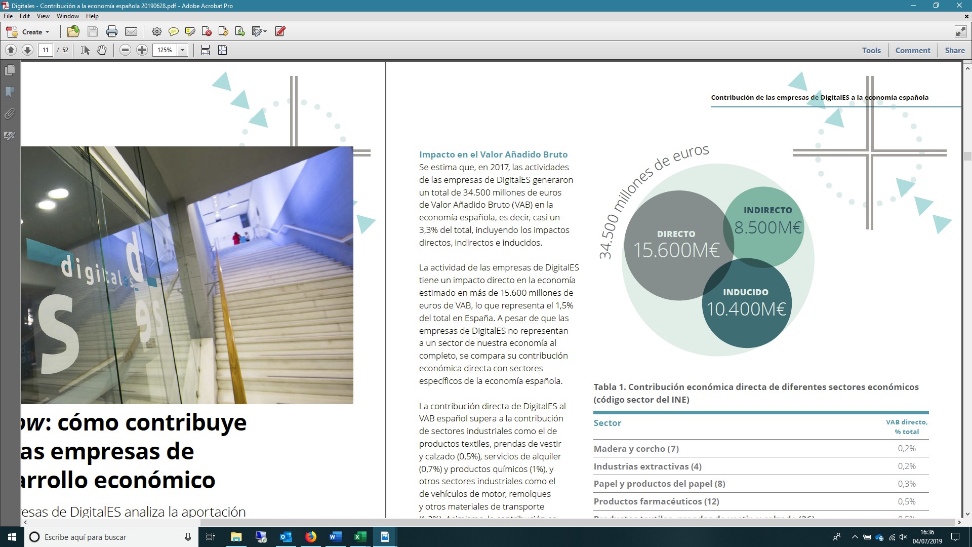
Task: Open preferences with the gear icon
Action: (x=157, y=32)
